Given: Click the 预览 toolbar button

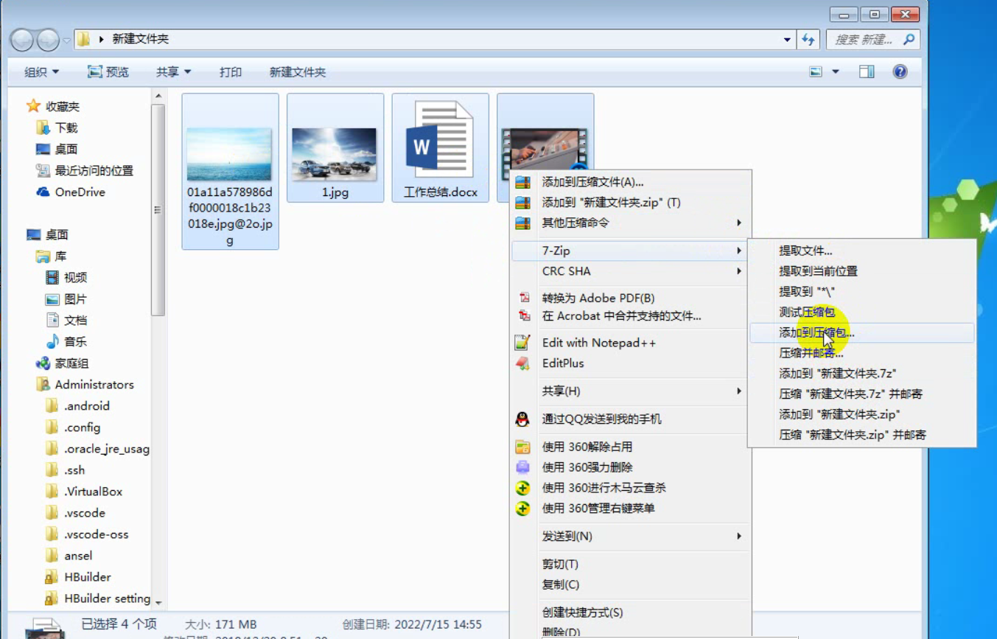Looking at the screenshot, I should point(108,71).
